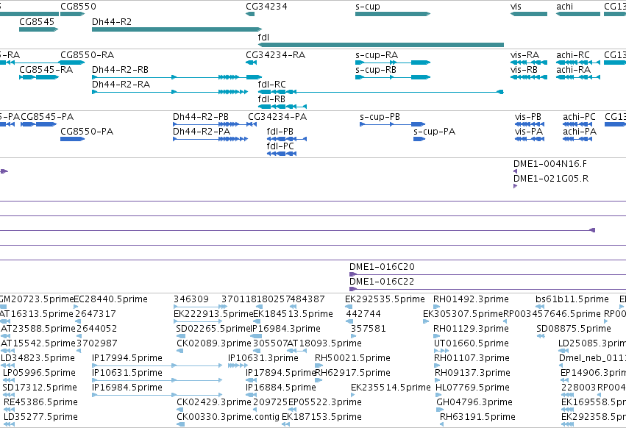The image size is (626, 428).
Task: Click EST SD08875.5prime
Action: [x=574, y=329]
